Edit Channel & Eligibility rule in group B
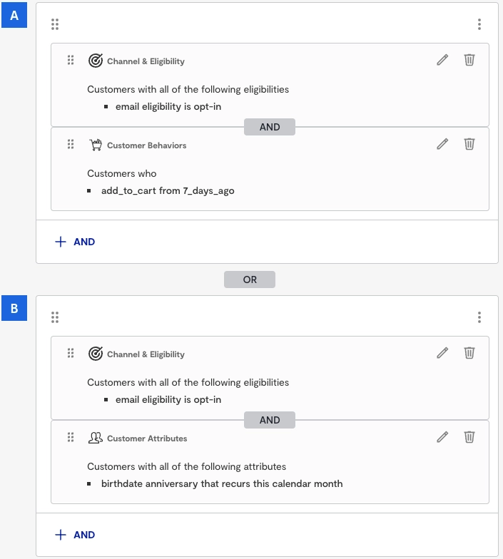This screenshot has height=559, width=503. click(442, 353)
